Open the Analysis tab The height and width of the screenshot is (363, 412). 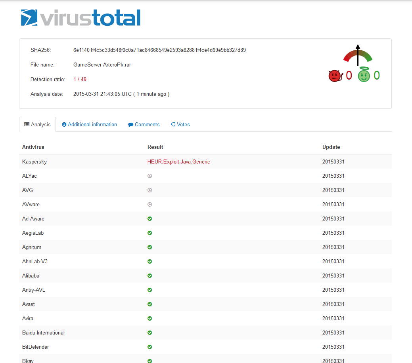click(x=37, y=125)
